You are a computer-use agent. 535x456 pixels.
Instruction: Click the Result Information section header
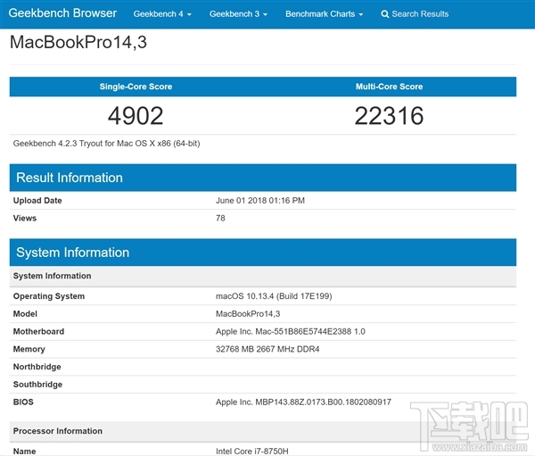pyautogui.click(x=263, y=178)
